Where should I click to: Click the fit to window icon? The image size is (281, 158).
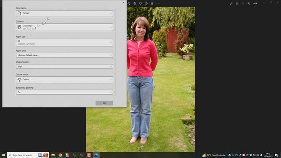237,4
